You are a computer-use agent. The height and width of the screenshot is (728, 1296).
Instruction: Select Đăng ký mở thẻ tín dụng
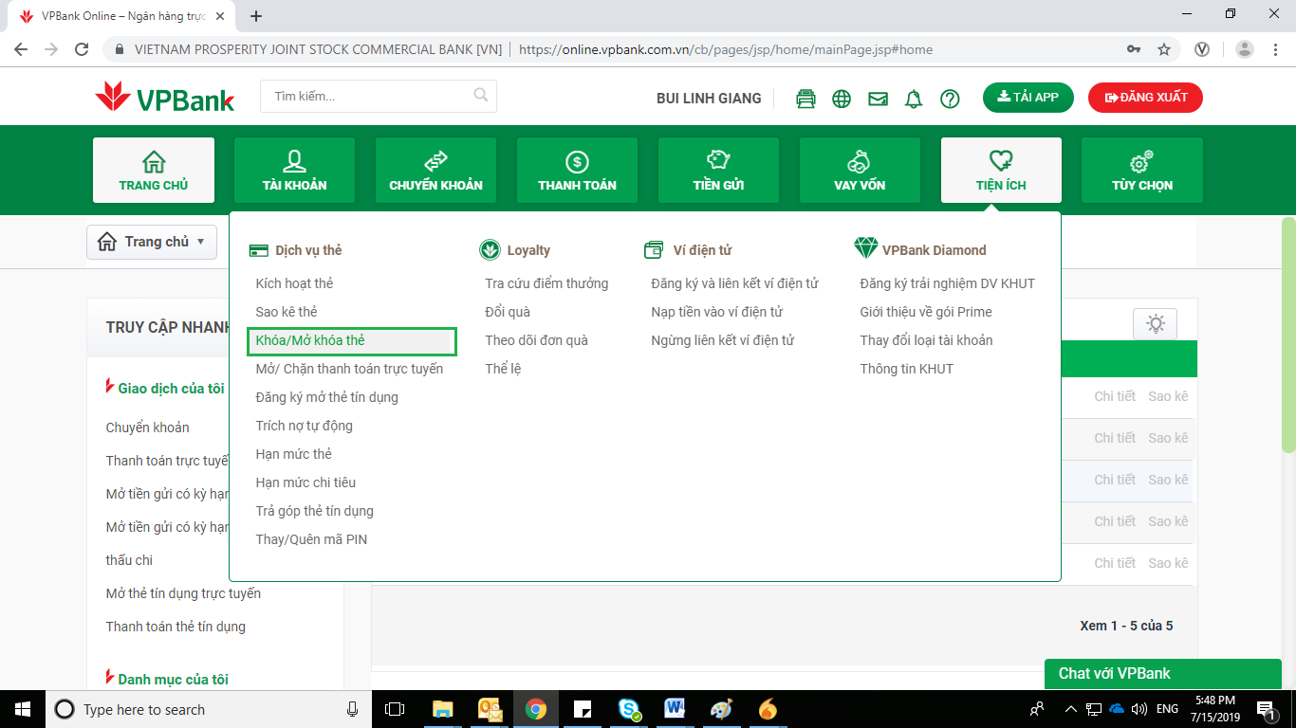(x=326, y=397)
